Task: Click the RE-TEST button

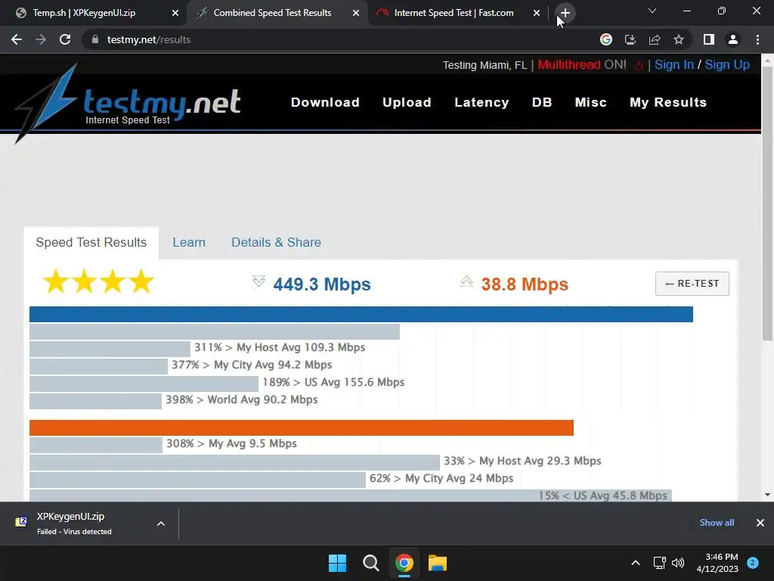Action: (x=692, y=284)
